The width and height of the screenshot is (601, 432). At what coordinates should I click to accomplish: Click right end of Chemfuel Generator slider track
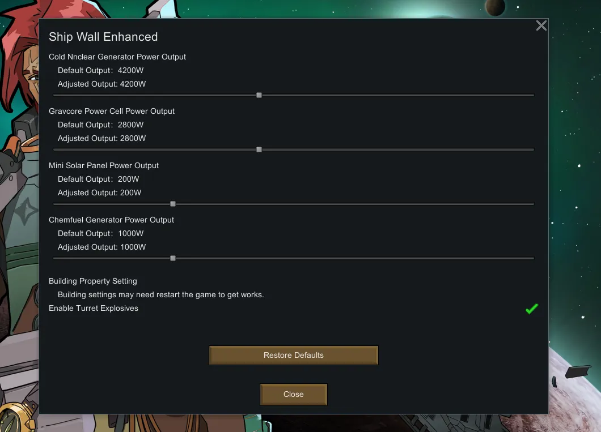tap(532, 258)
